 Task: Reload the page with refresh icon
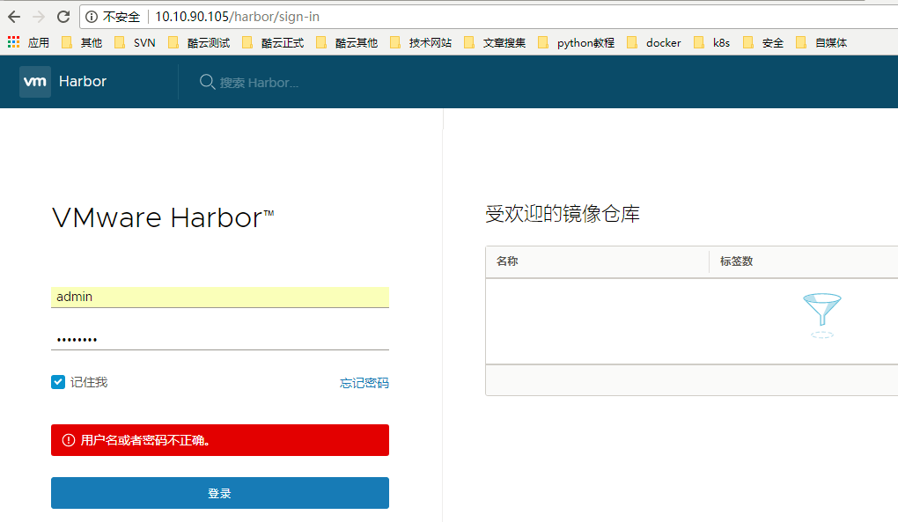pos(63,17)
